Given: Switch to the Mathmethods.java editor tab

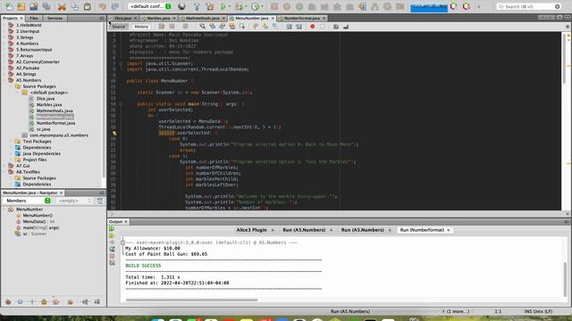Looking at the screenshot, I should 202,18.
